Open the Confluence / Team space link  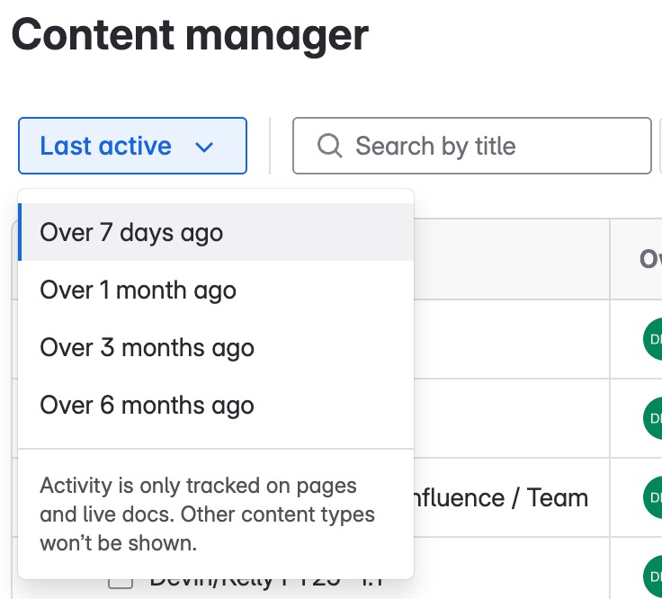click(x=501, y=497)
